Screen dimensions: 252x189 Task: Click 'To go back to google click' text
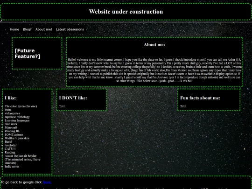coord(21,182)
